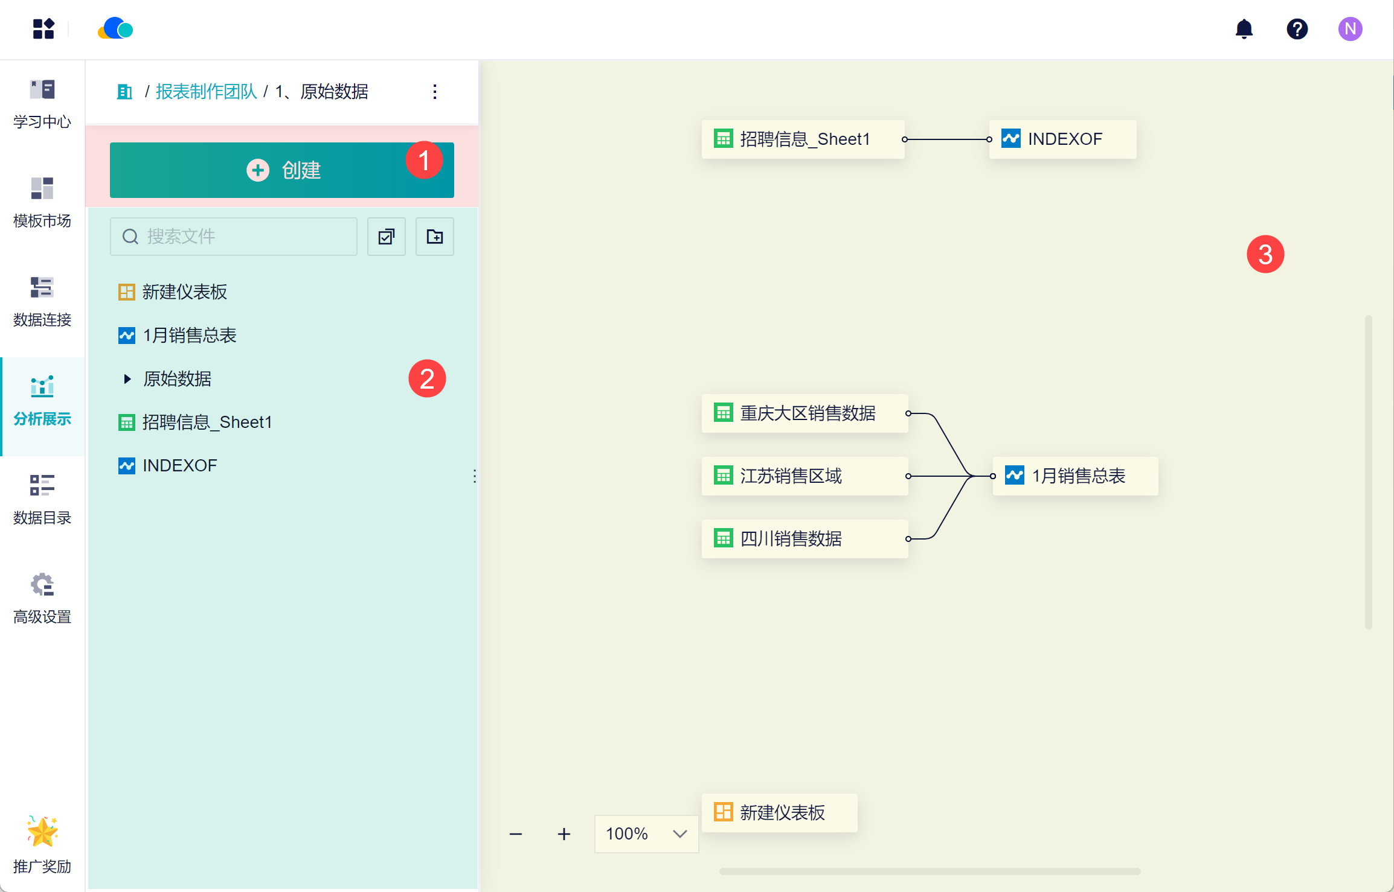Select 招聘信息_Sheet1 node on canvas

803,139
